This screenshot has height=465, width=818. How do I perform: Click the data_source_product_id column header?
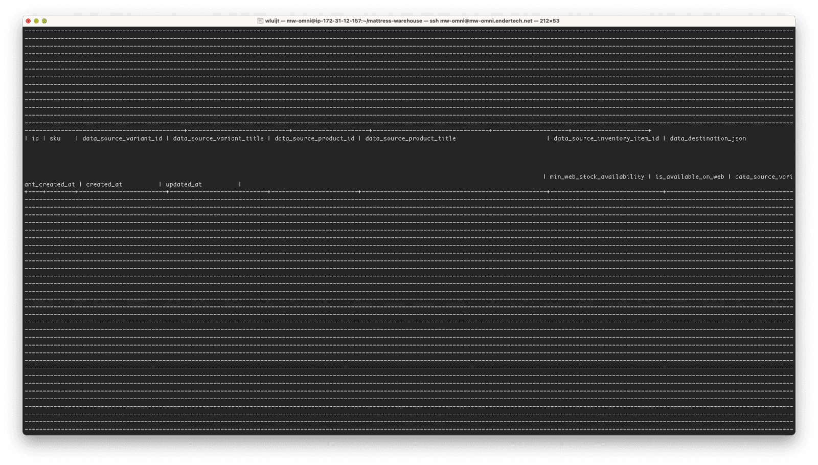[x=314, y=138]
